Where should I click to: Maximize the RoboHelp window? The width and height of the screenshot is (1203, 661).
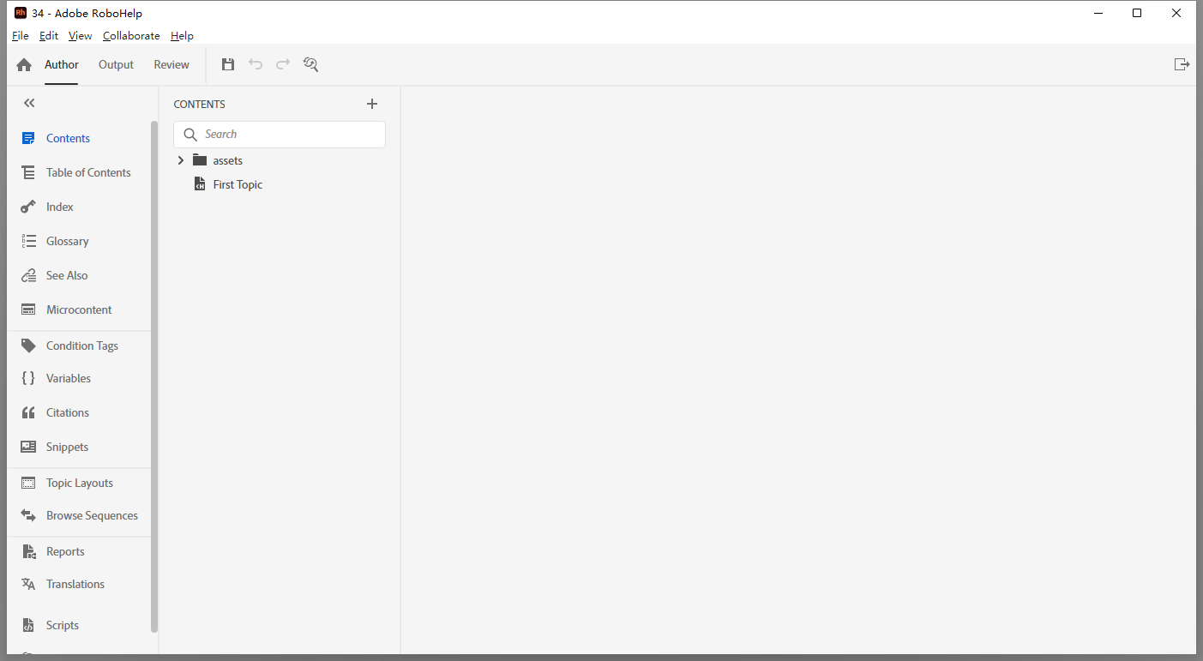pos(1137,13)
